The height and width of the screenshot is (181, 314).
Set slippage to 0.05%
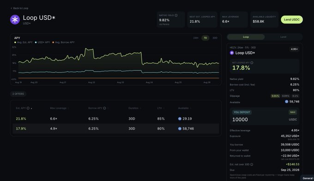tap(286, 96)
